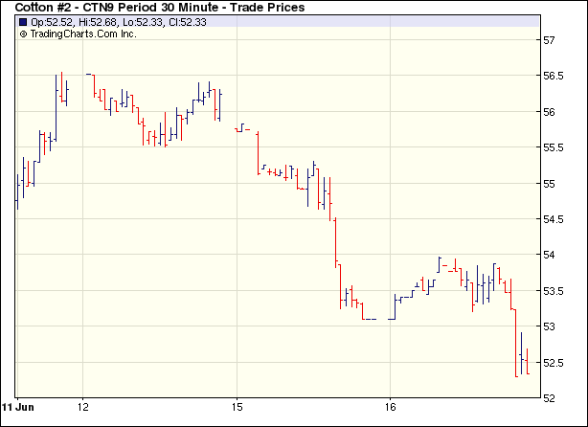Click the 55.5 price axis label

[x=554, y=147]
